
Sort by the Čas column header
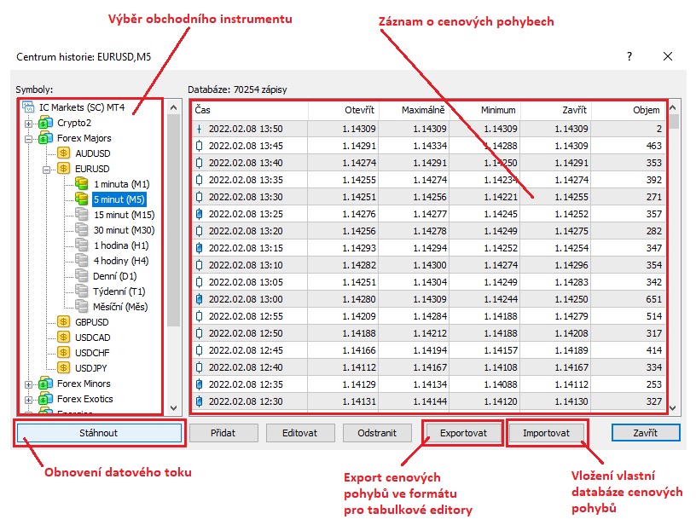[x=247, y=110]
